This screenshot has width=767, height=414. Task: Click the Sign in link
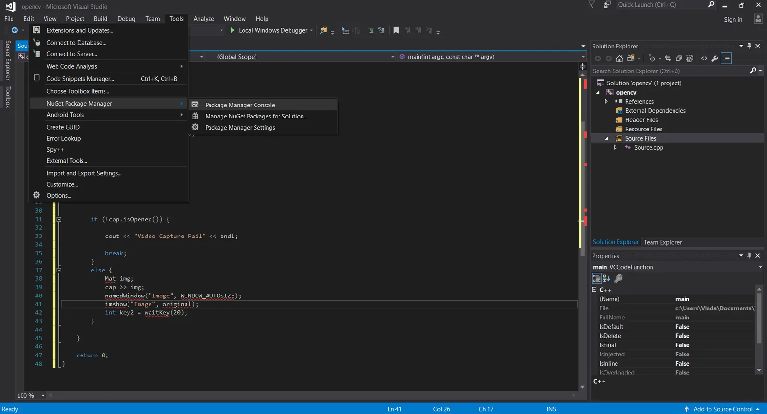[x=733, y=20]
